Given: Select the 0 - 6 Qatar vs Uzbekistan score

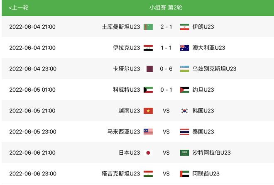Looking at the screenshot, I should point(166,69).
